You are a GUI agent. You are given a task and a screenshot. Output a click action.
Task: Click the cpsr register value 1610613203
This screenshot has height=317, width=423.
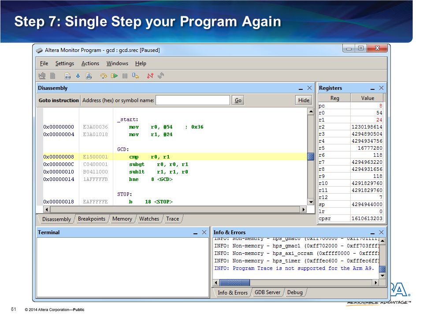point(367,219)
